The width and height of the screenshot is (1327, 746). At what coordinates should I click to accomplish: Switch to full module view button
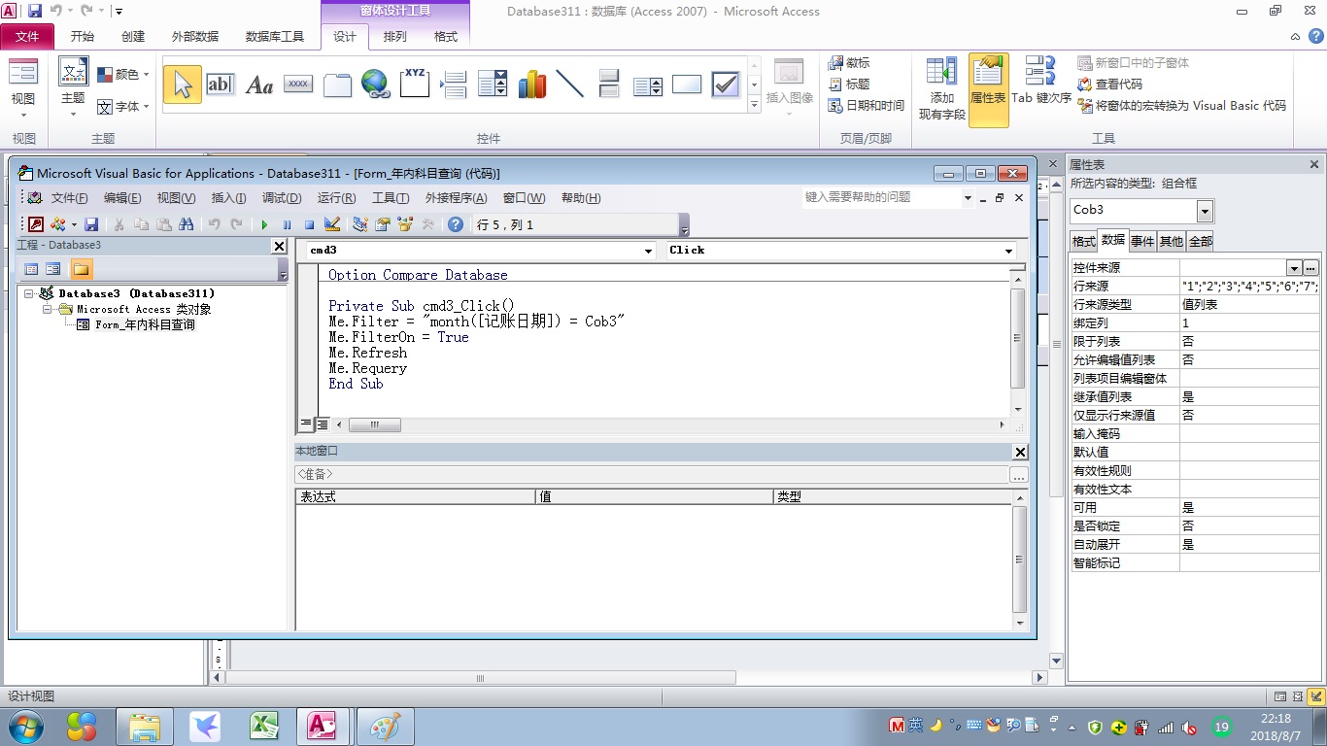(x=322, y=424)
